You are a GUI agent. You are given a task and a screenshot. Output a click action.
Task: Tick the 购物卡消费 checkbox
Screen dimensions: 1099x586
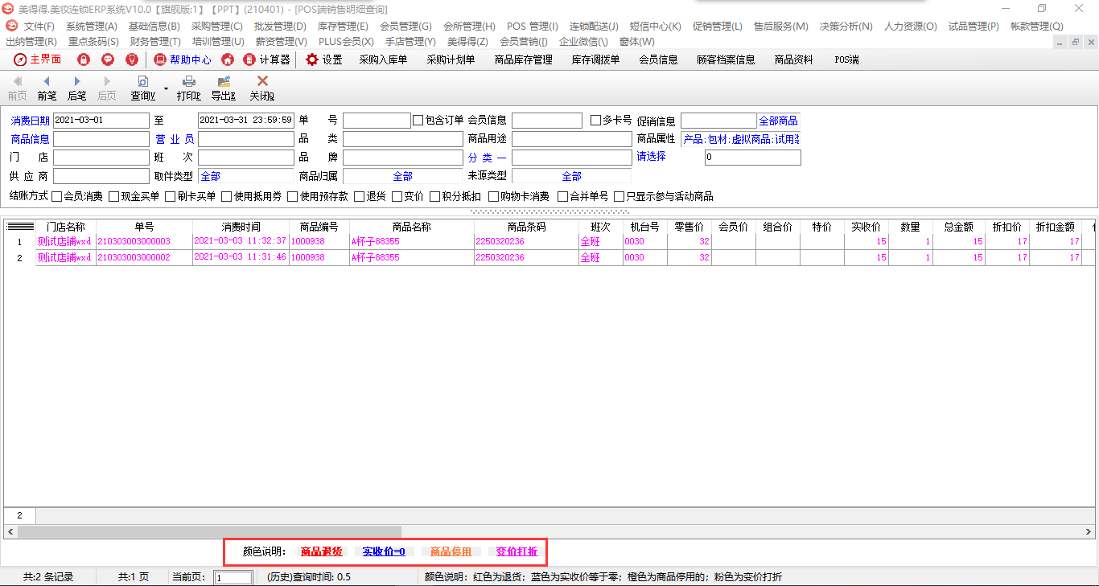(x=493, y=196)
